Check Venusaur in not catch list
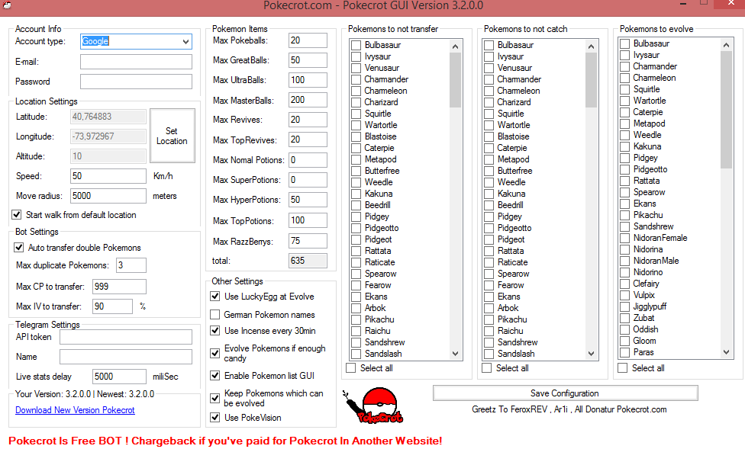Screen dimensions: 745x449 pos(489,68)
